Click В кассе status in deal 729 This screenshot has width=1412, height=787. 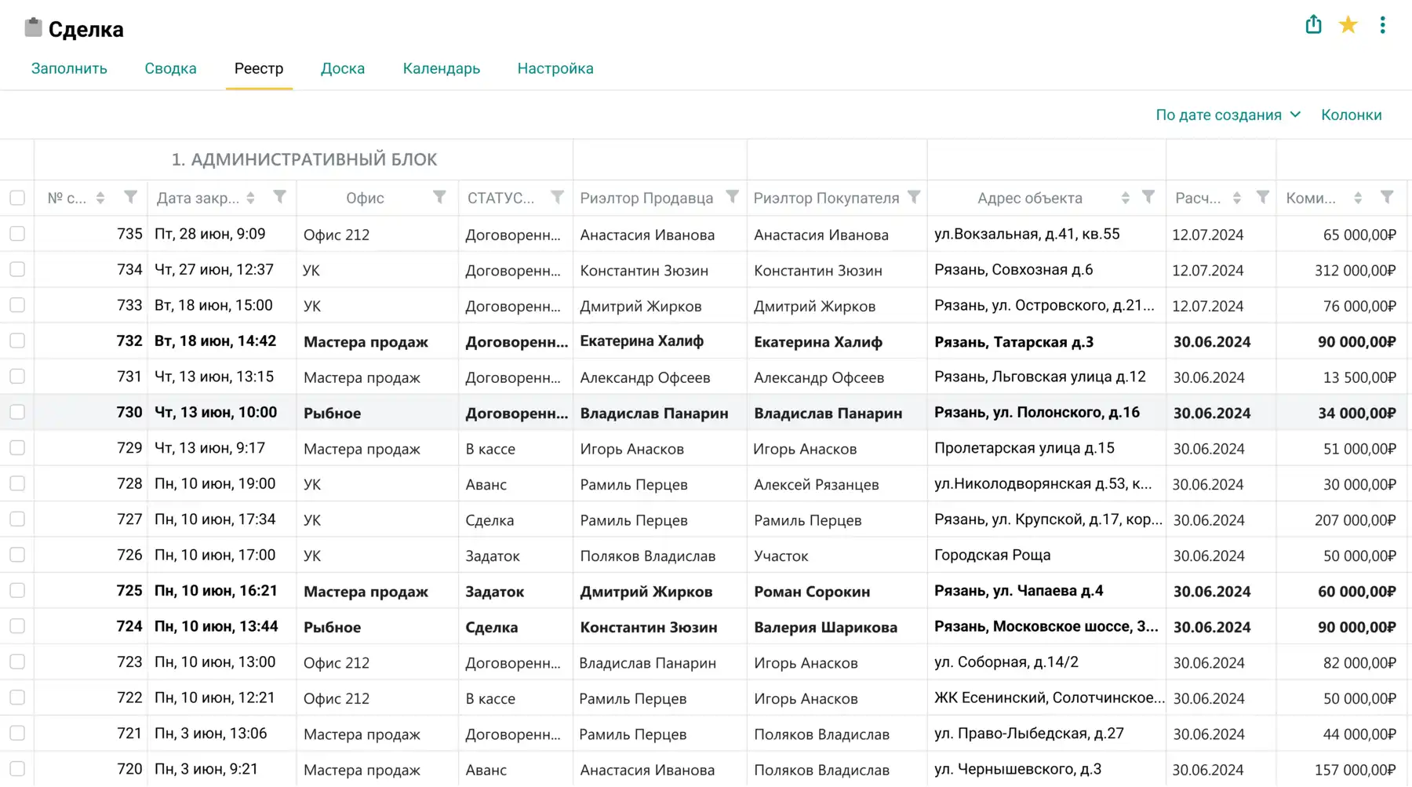[x=490, y=449]
